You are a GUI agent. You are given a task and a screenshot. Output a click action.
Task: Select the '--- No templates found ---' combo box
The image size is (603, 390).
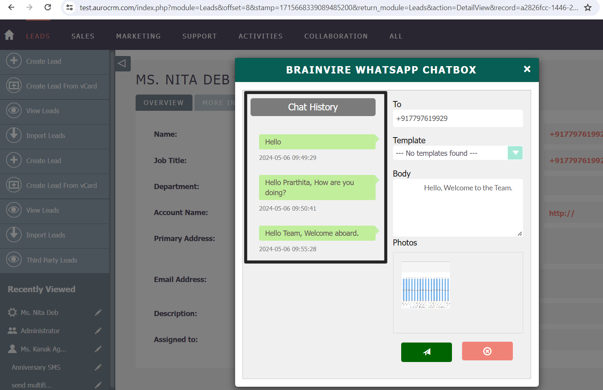(458, 153)
